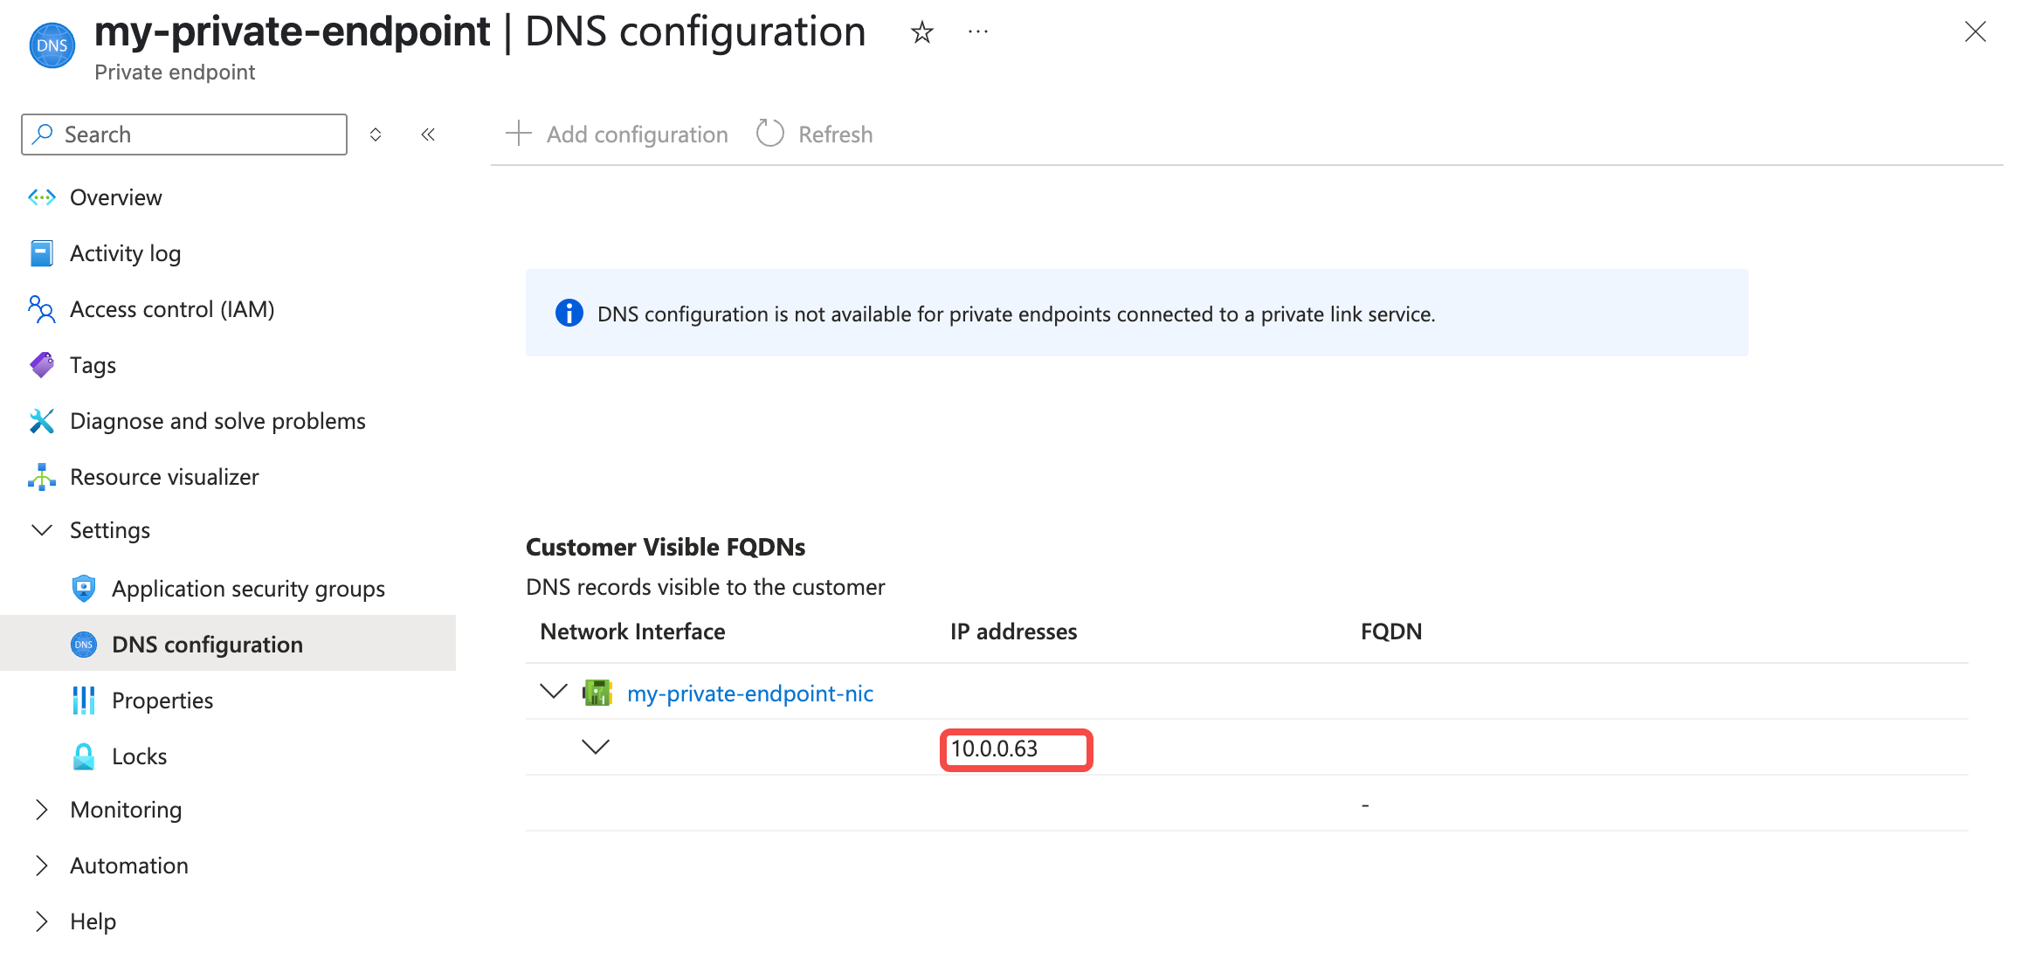Click the green network interface card icon
The width and height of the screenshot is (2035, 980).
(597, 693)
